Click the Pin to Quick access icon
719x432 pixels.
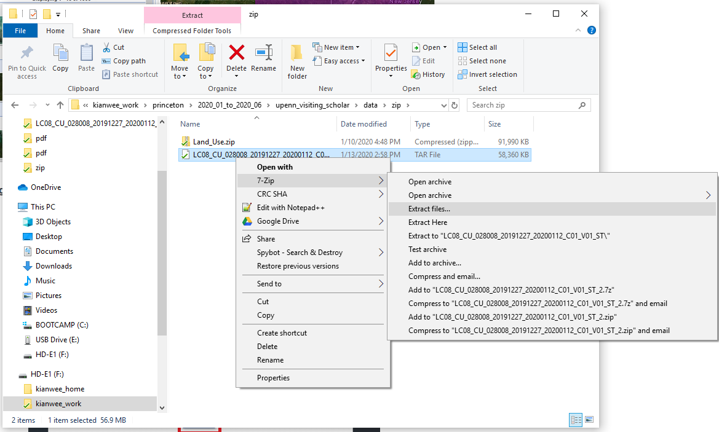click(x=26, y=54)
